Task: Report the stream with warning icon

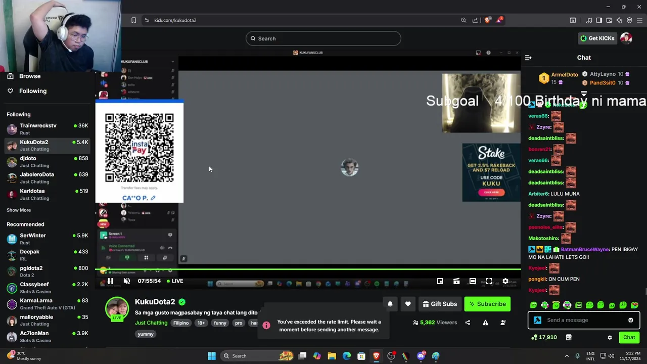Action: point(485,323)
